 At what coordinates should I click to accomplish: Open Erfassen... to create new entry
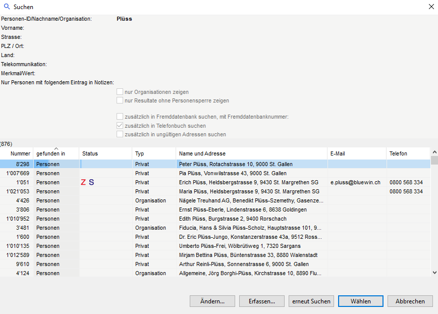(x=261, y=301)
